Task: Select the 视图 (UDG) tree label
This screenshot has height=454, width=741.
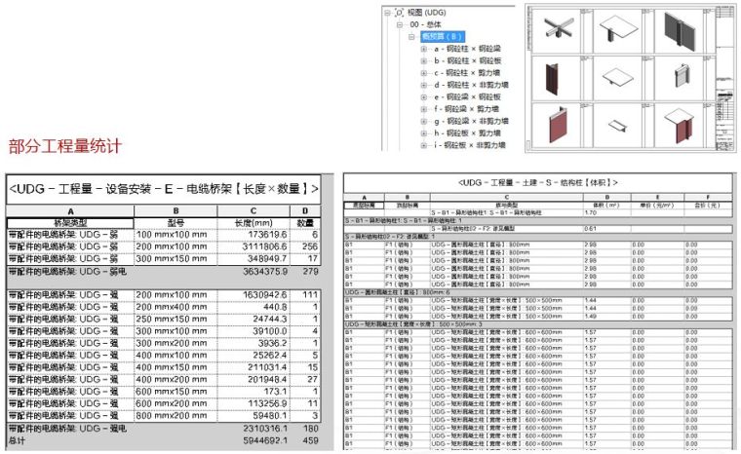Action: click(x=426, y=13)
